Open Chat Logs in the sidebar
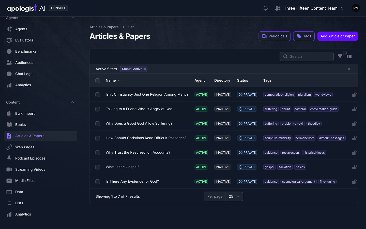This screenshot has width=366, height=229. point(41,74)
